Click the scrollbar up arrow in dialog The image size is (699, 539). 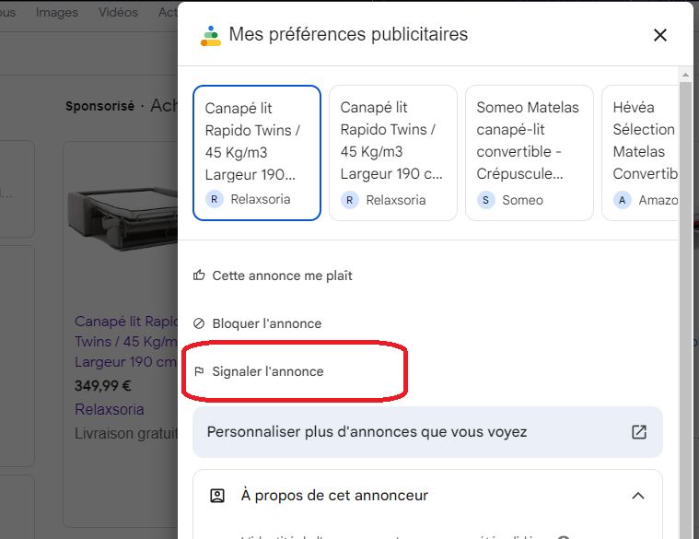coord(685,75)
